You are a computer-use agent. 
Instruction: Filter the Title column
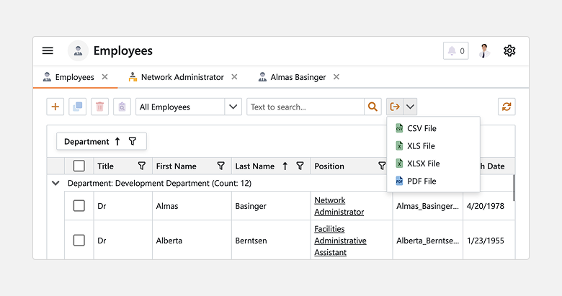(x=142, y=166)
